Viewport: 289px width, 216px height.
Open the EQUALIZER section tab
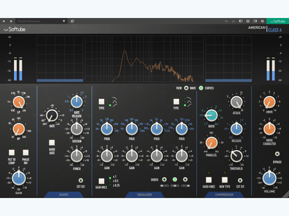point(144,195)
